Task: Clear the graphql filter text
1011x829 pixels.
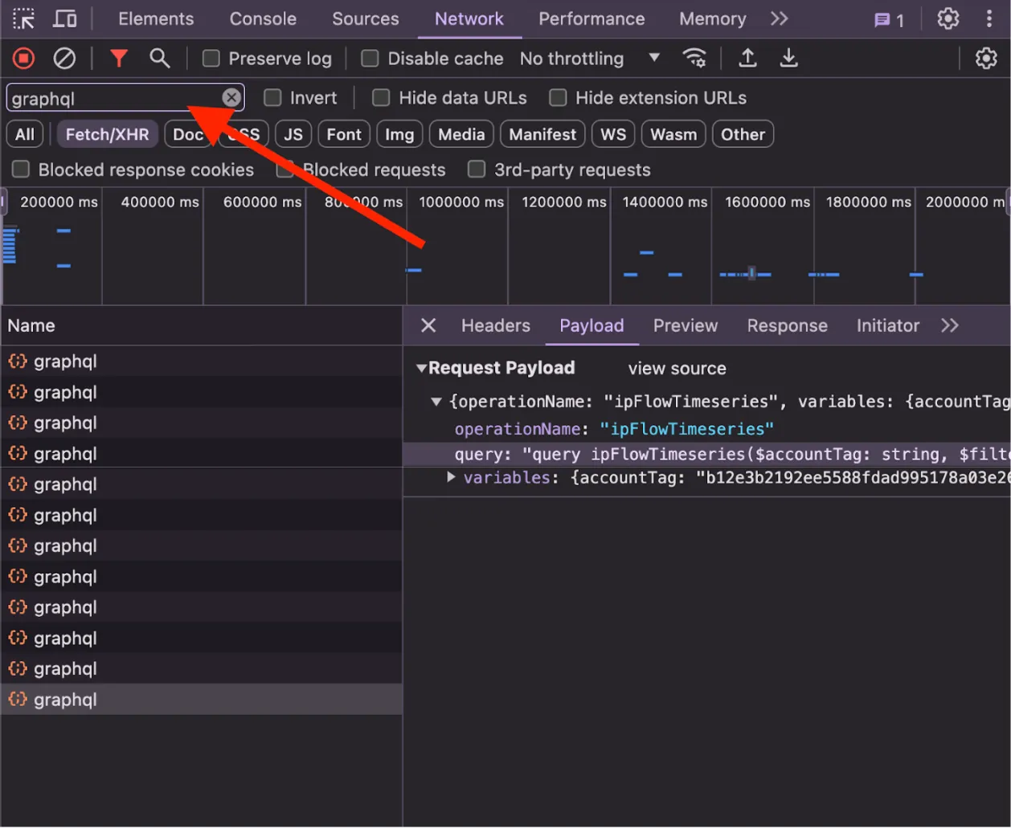Action: point(231,96)
